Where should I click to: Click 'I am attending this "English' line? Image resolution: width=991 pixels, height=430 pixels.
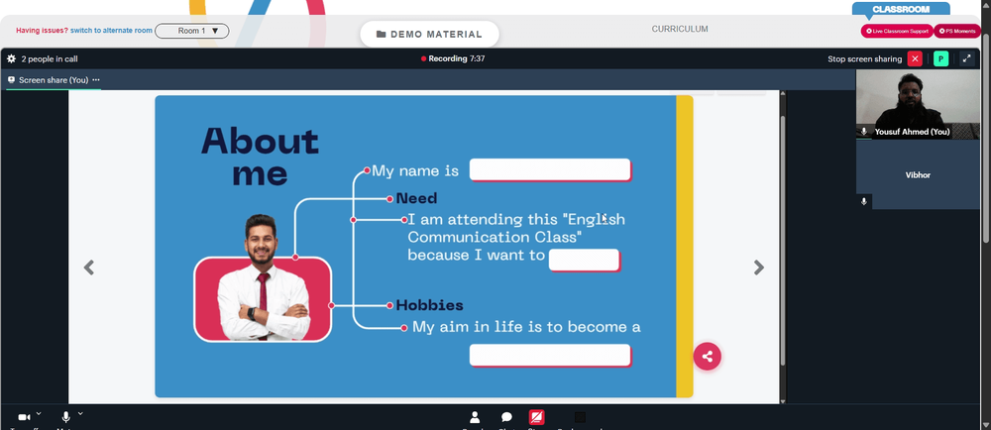point(516,220)
